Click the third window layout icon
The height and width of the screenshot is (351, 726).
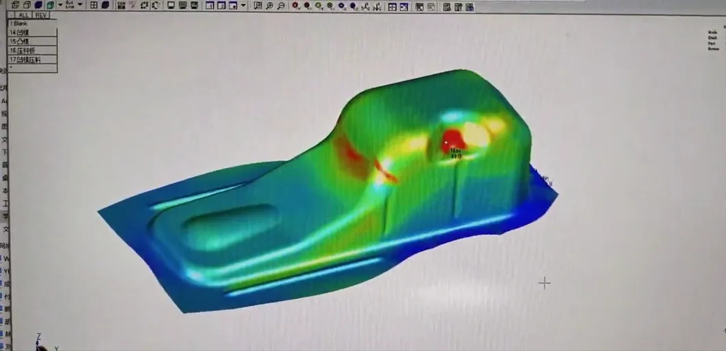tap(232, 5)
